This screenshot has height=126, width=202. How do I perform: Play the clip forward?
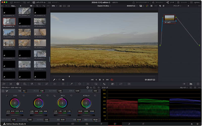[x=104, y=79]
